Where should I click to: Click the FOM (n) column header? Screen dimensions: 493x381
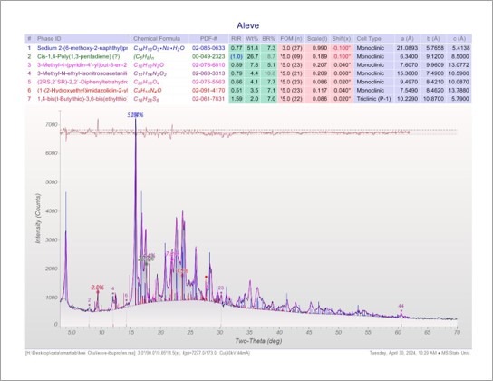coord(291,39)
